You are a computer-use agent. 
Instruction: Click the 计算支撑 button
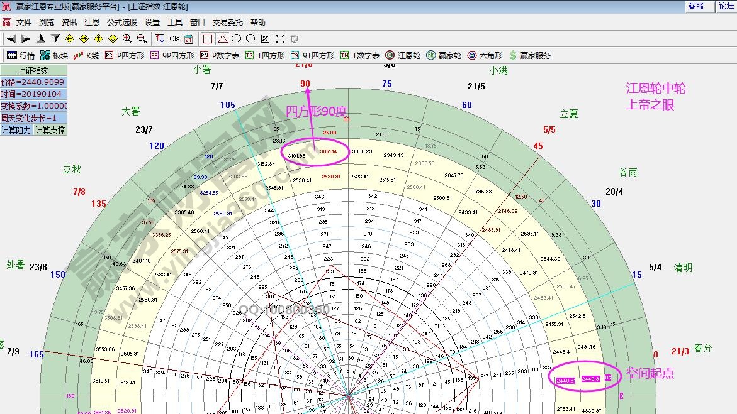(x=50, y=130)
